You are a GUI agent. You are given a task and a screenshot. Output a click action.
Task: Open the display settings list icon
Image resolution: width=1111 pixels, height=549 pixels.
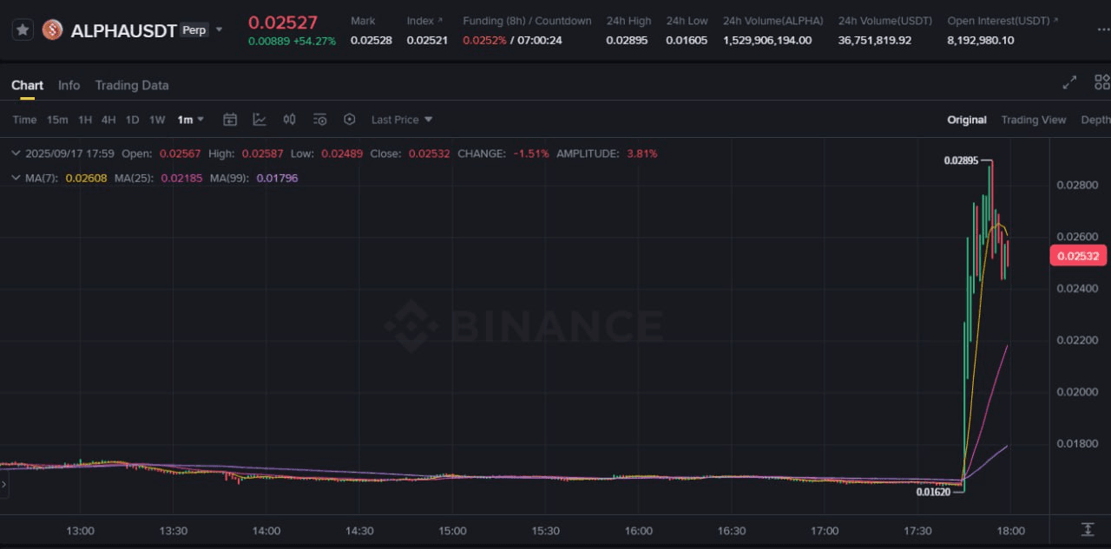tap(319, 120)
